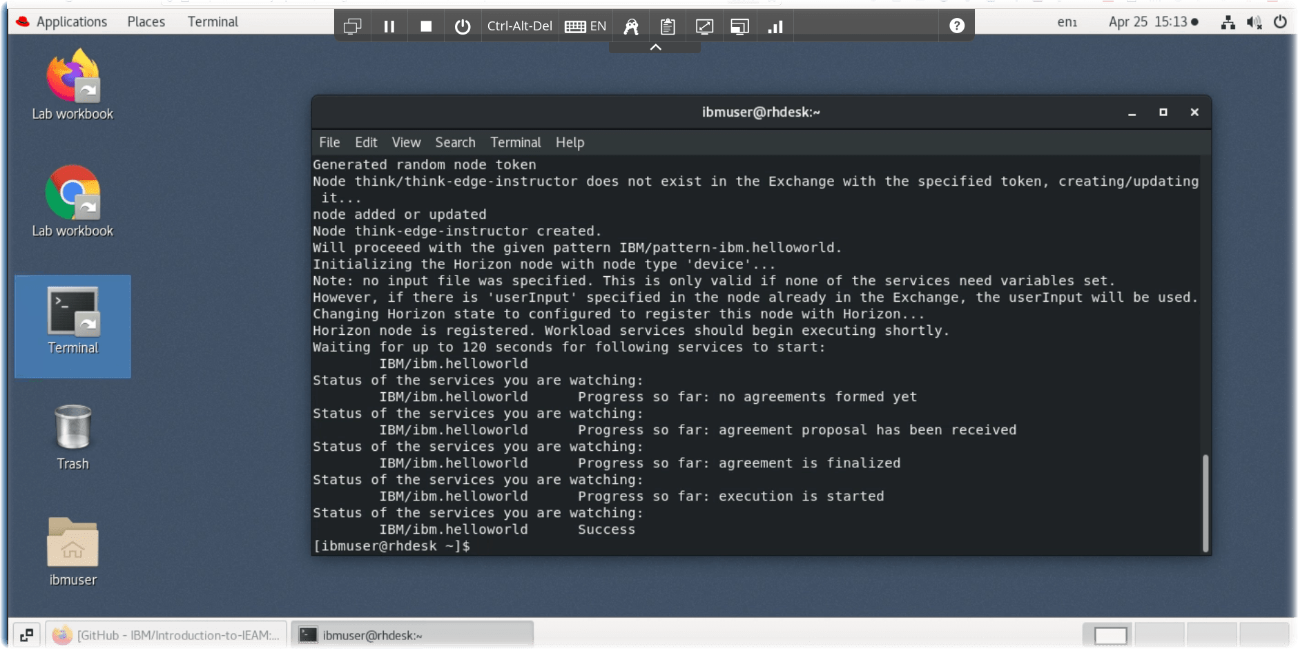The height and width of the screenshot is (649, 1298).
Task: Maximize the terminal window
Action: [1163, 112]
